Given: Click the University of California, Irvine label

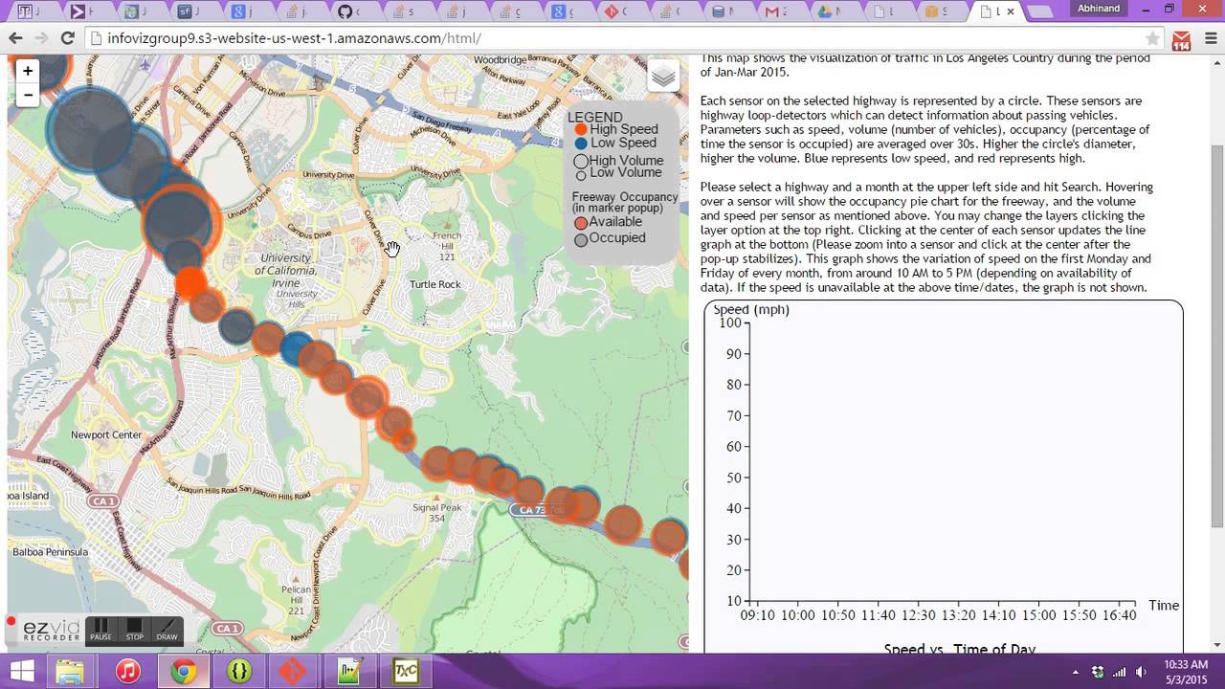Looking at the screenshot, I should coord(286,270).
